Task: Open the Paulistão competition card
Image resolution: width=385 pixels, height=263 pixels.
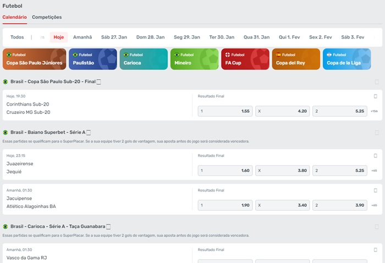Action: [92, 59]
